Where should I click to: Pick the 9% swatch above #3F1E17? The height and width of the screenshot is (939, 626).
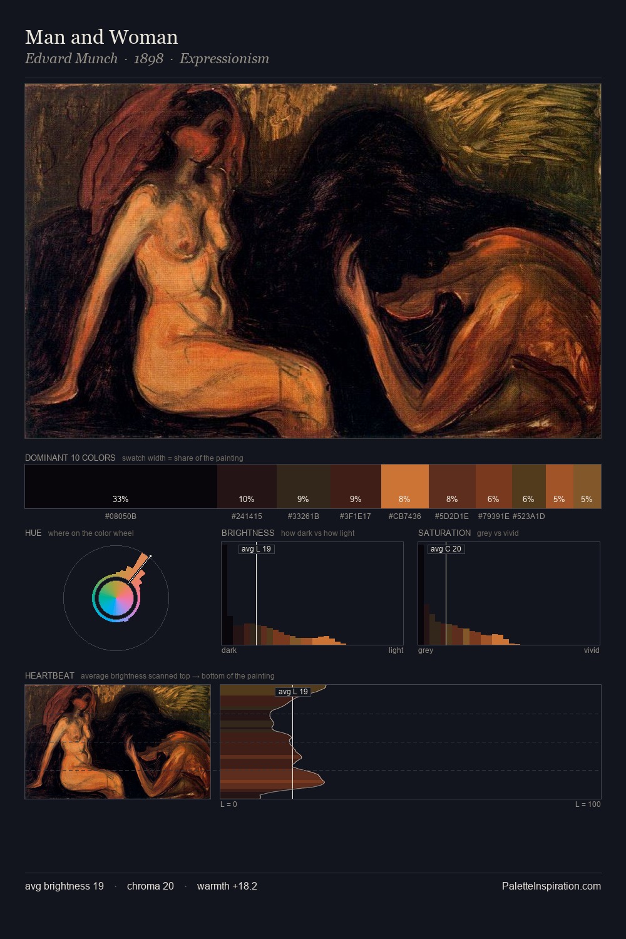point(356,486)
